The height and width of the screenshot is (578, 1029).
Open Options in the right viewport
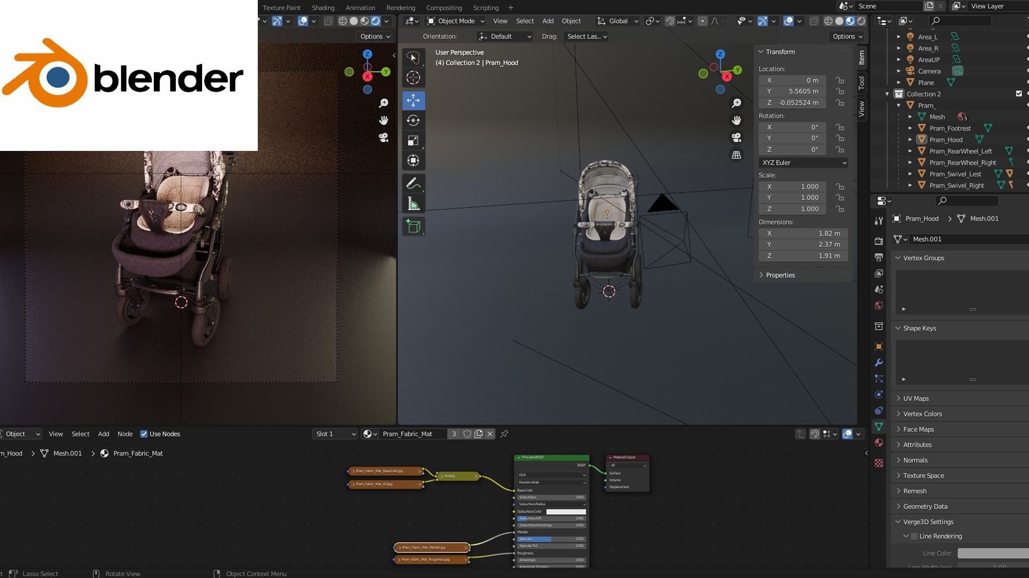[848, 36]
